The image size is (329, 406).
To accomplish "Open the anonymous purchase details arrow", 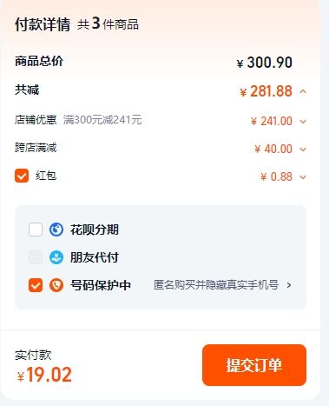I will 288,285.
